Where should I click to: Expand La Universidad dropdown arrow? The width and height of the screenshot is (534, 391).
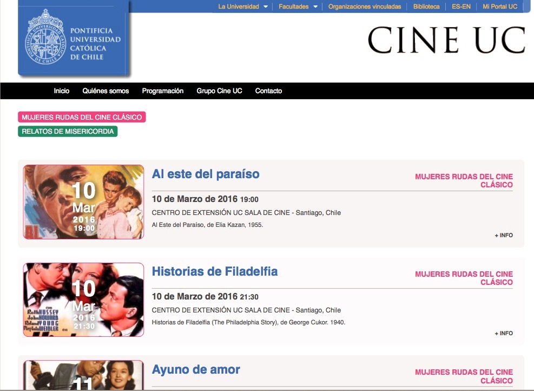click(x=265, y=7)
